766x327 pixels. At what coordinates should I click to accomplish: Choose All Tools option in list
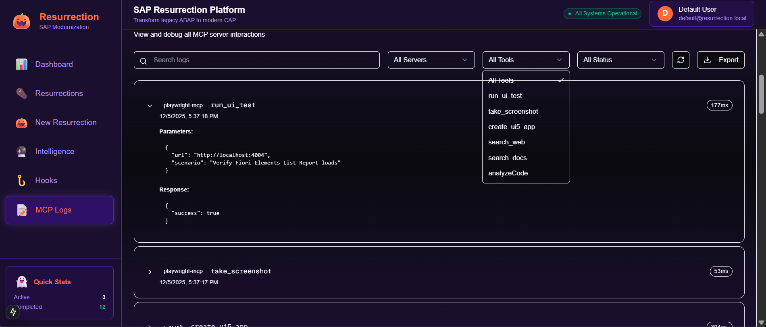click(x=526, y=80)
